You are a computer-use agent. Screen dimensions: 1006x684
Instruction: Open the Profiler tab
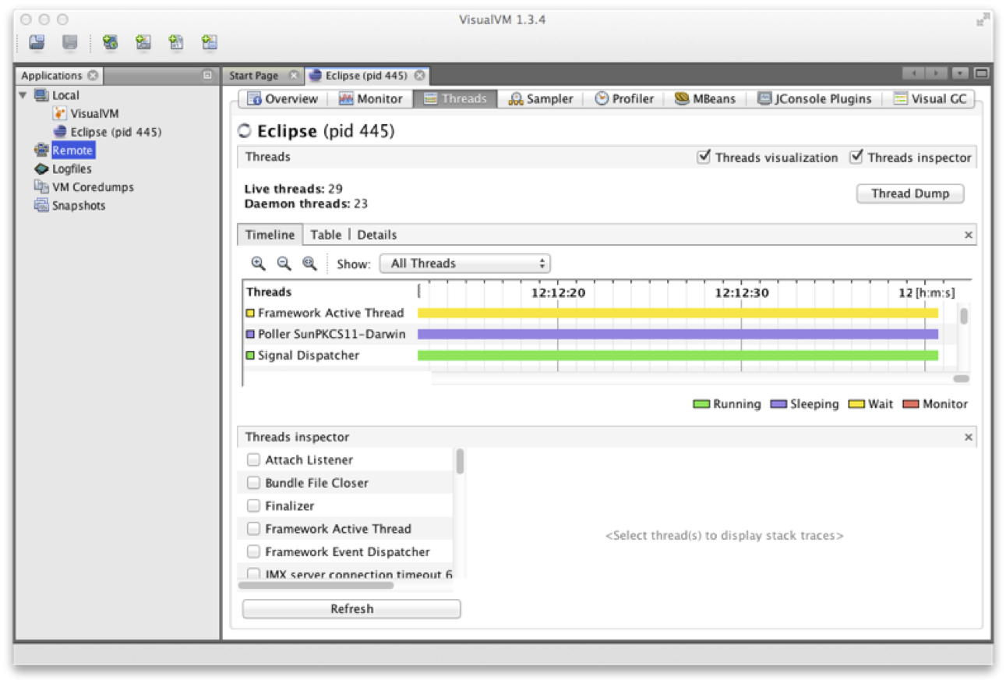point(624,99)
